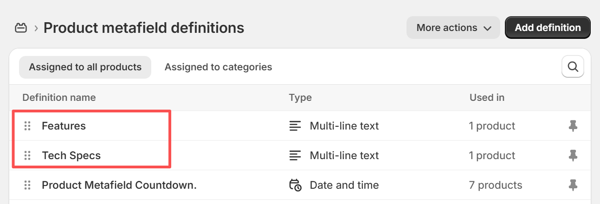
Task: Grab the Product Metafield Countdown drag handle
Action: (x=27, y=185)
